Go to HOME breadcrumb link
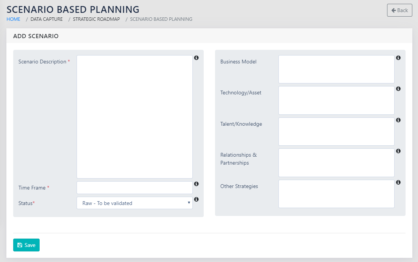The image size is (418, 262). click(x=13, y=19)
